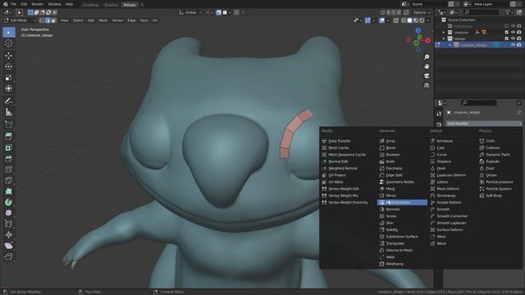The width and height of the screenshot is (525, 295).
Task: Select the Rotate tool
Action: pyautogui.click(x=9, y=66)
